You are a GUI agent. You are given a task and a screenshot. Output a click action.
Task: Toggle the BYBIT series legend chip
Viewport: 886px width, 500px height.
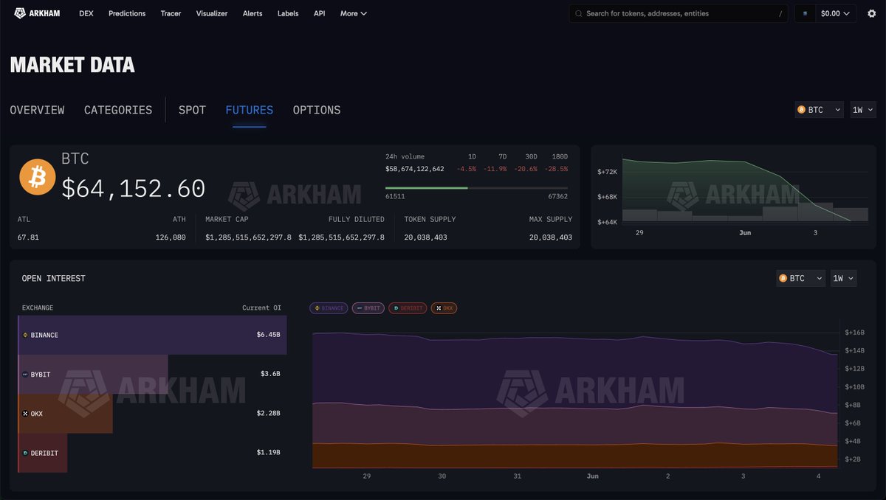[368, 308]
